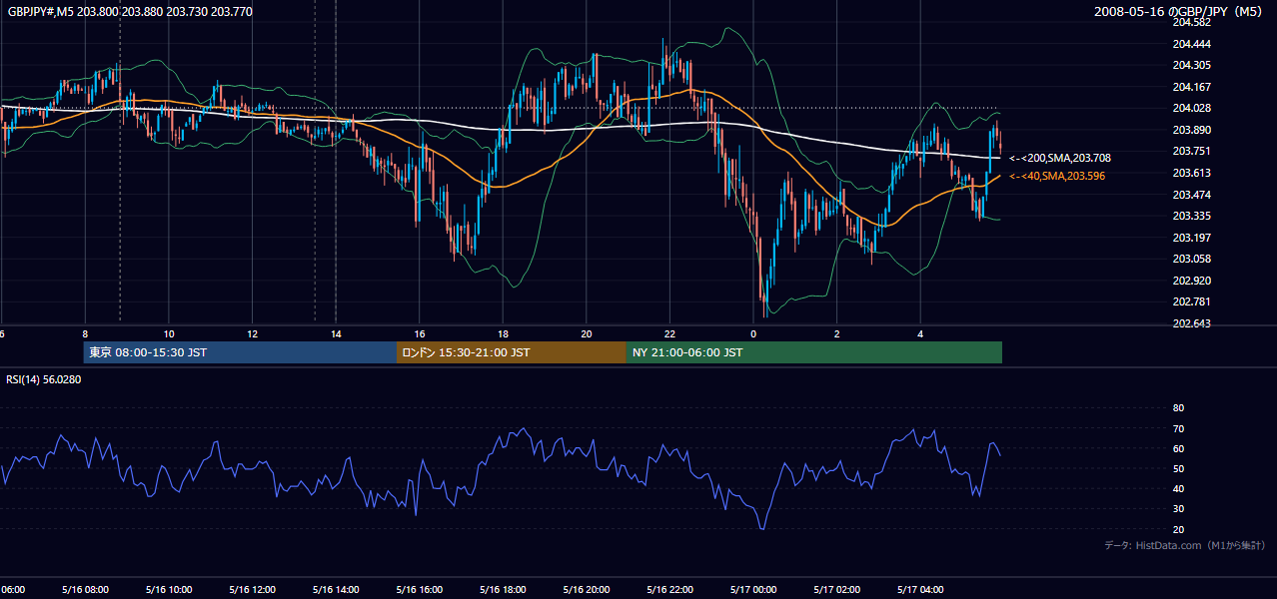
Task: Click the 5/17 04:00 time axis label
Action: point(920,589)
